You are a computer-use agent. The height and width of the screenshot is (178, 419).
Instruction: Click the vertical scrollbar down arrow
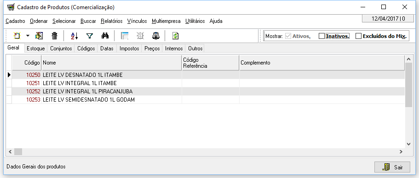click(408, 144)
